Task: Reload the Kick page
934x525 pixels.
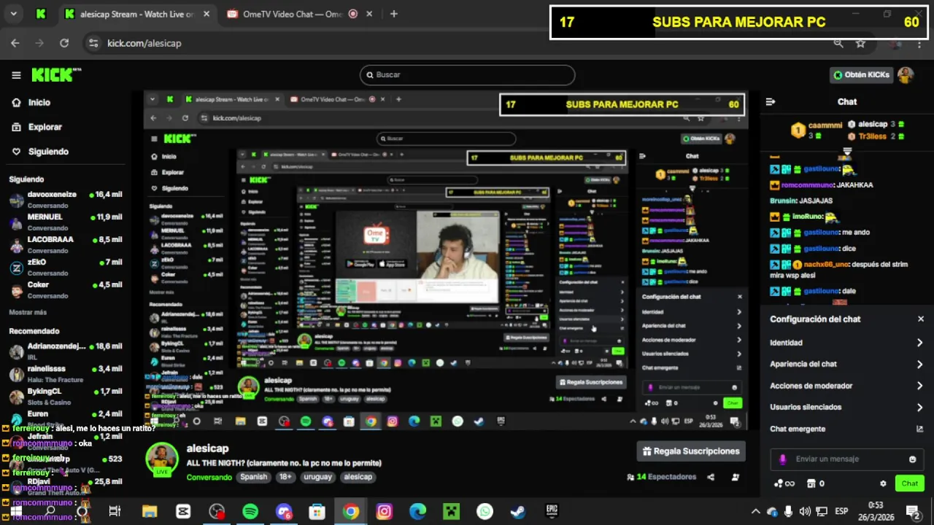Action: (x=63, y=43)
